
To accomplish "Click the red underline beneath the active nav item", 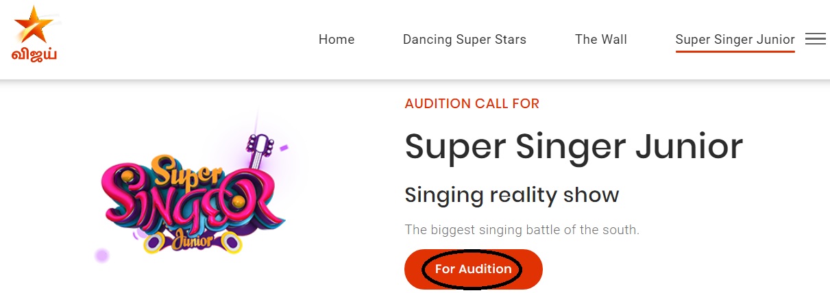I will coord(735,52).
